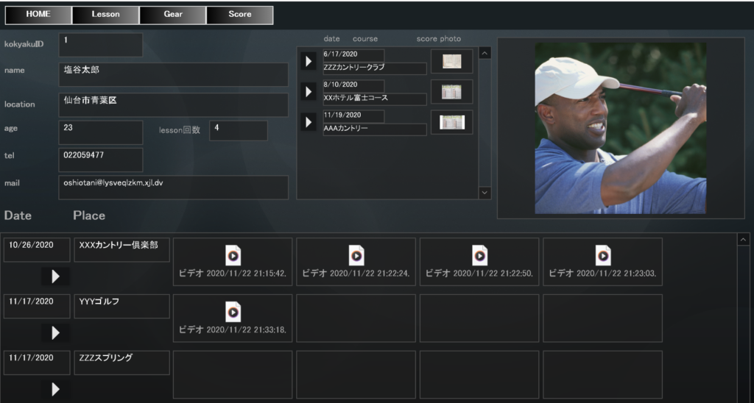The width and height of the screenshot is (754, 403).
Task: Open video file 2020/11/22 21:22:24
Action: tap(356, 262)
